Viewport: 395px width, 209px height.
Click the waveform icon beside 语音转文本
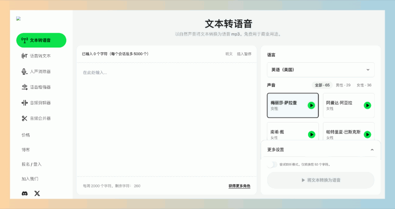(24, 56)
